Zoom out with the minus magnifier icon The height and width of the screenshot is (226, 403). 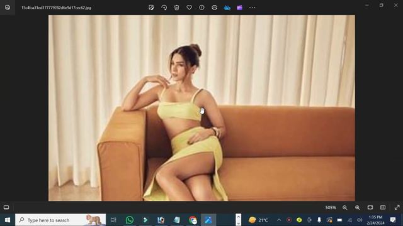pos(345,208)
